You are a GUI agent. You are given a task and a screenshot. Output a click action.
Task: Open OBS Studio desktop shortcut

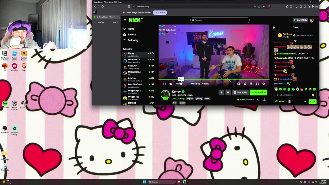(5, 130)
